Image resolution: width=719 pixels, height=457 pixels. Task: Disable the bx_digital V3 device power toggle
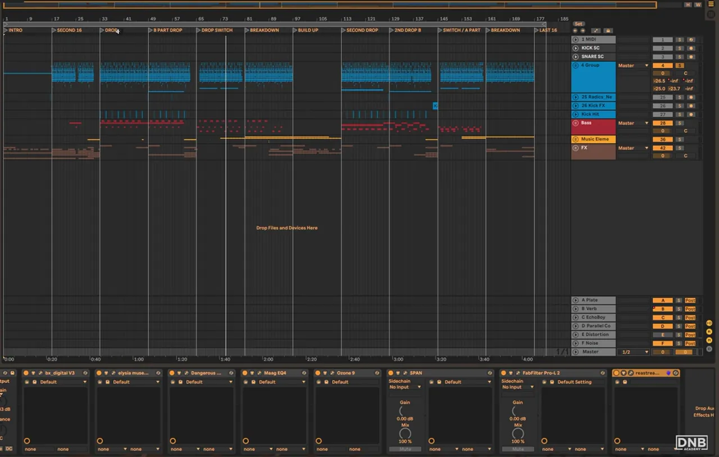click(26, 373)
